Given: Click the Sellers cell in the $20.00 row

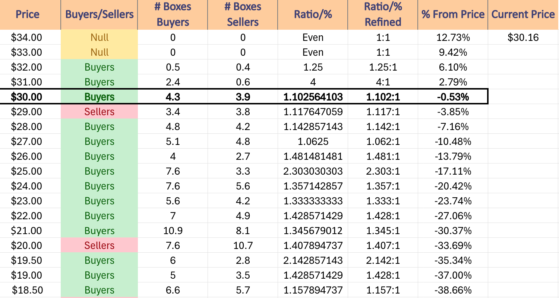Looking at the screenshot, I should point(99,245).
